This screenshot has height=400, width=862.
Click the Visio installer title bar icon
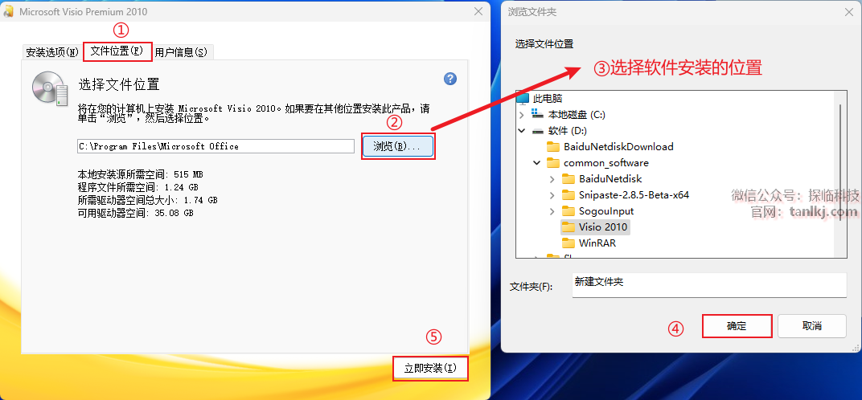[9, 11]
